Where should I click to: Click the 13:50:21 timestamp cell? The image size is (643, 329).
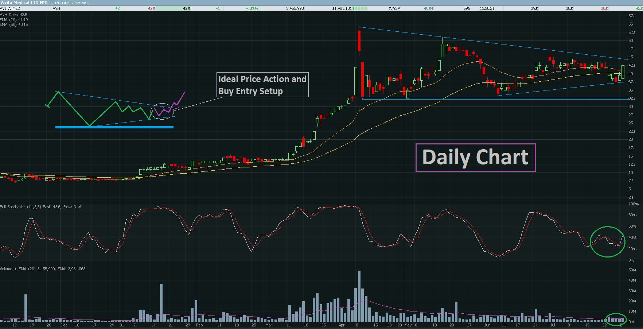point(487,8)
